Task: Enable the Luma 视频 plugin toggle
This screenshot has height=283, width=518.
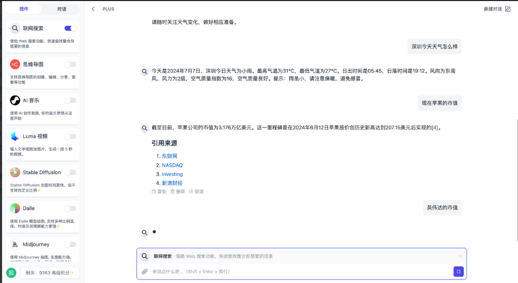Action: click(x=70, y=136)
